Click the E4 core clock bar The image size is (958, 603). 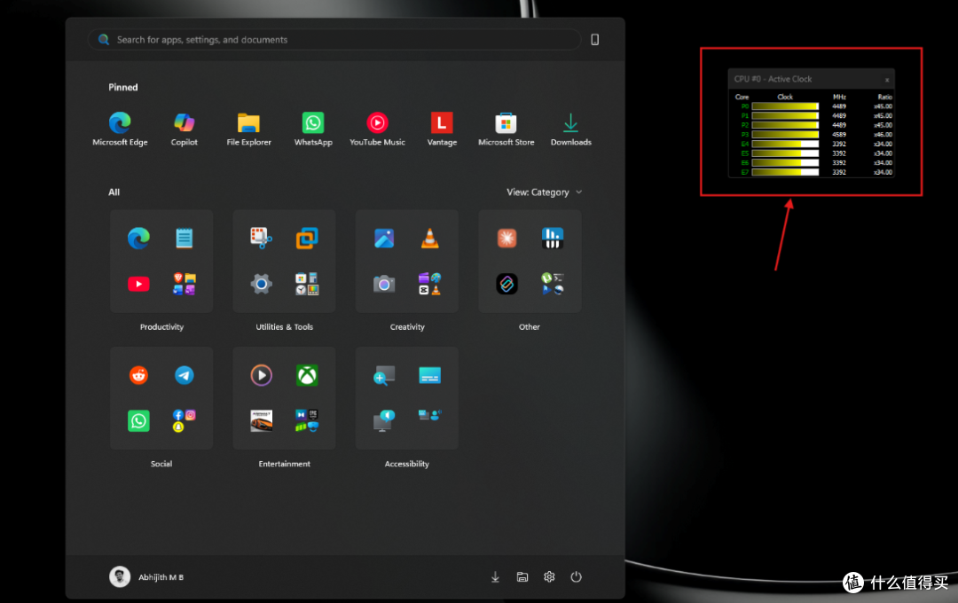tap(785, 145)
